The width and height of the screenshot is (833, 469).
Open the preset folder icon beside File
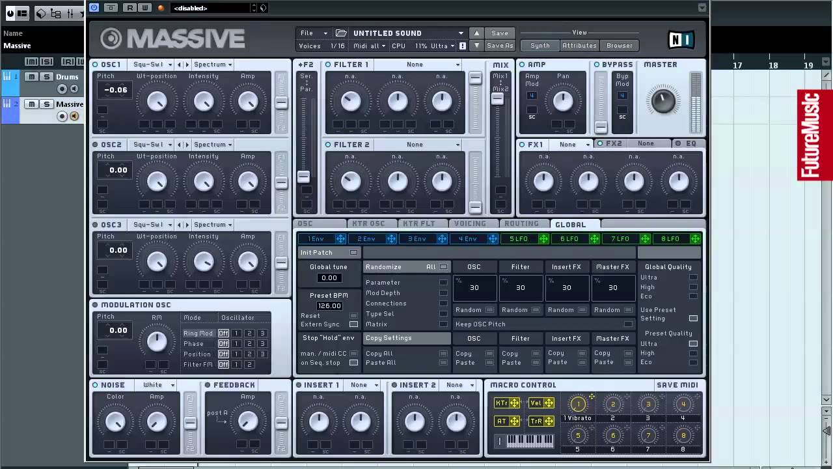point(340,33)
